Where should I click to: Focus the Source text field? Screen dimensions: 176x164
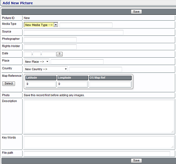[x=74, y=32]
